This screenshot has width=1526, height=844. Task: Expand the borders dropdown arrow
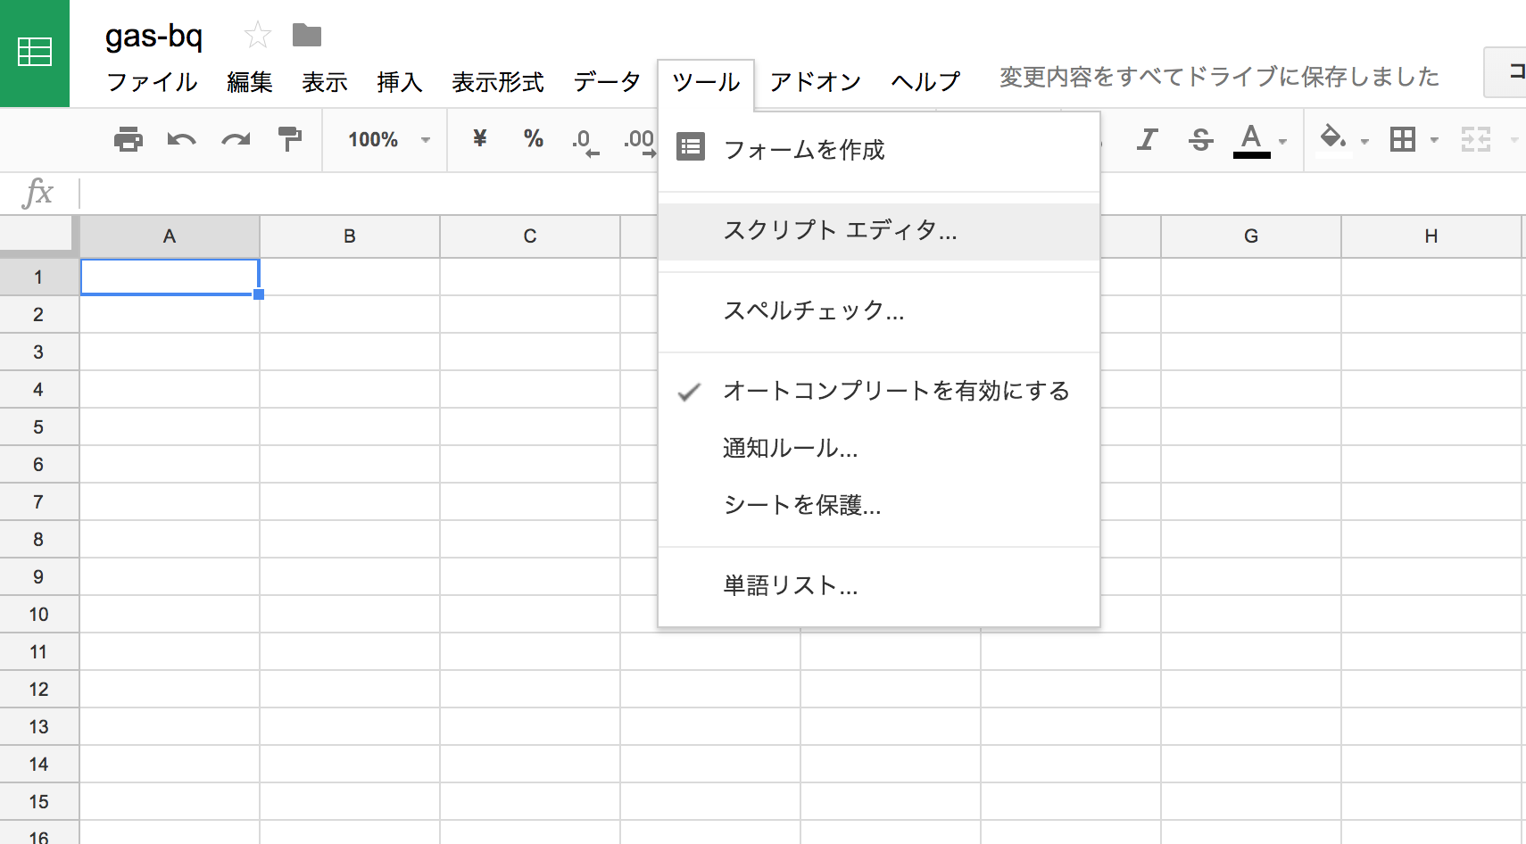coord(1434,140)
